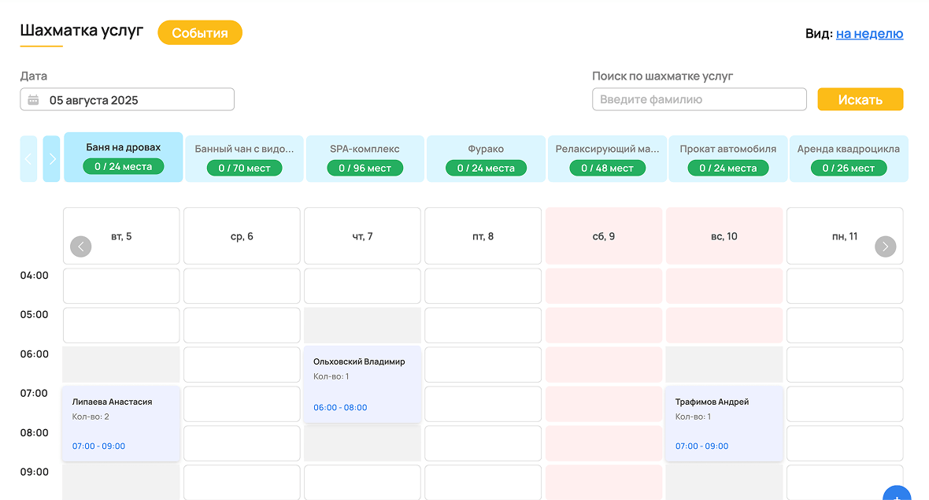929x500 pixels.
Task: Go to next week using round arrow
Action: click(885, 246)
